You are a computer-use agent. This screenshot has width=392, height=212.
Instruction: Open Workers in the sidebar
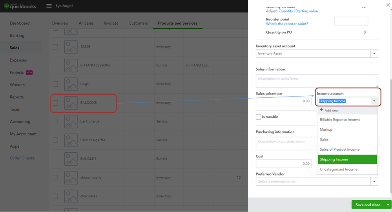pyautogui.click(x=17, y=85)
